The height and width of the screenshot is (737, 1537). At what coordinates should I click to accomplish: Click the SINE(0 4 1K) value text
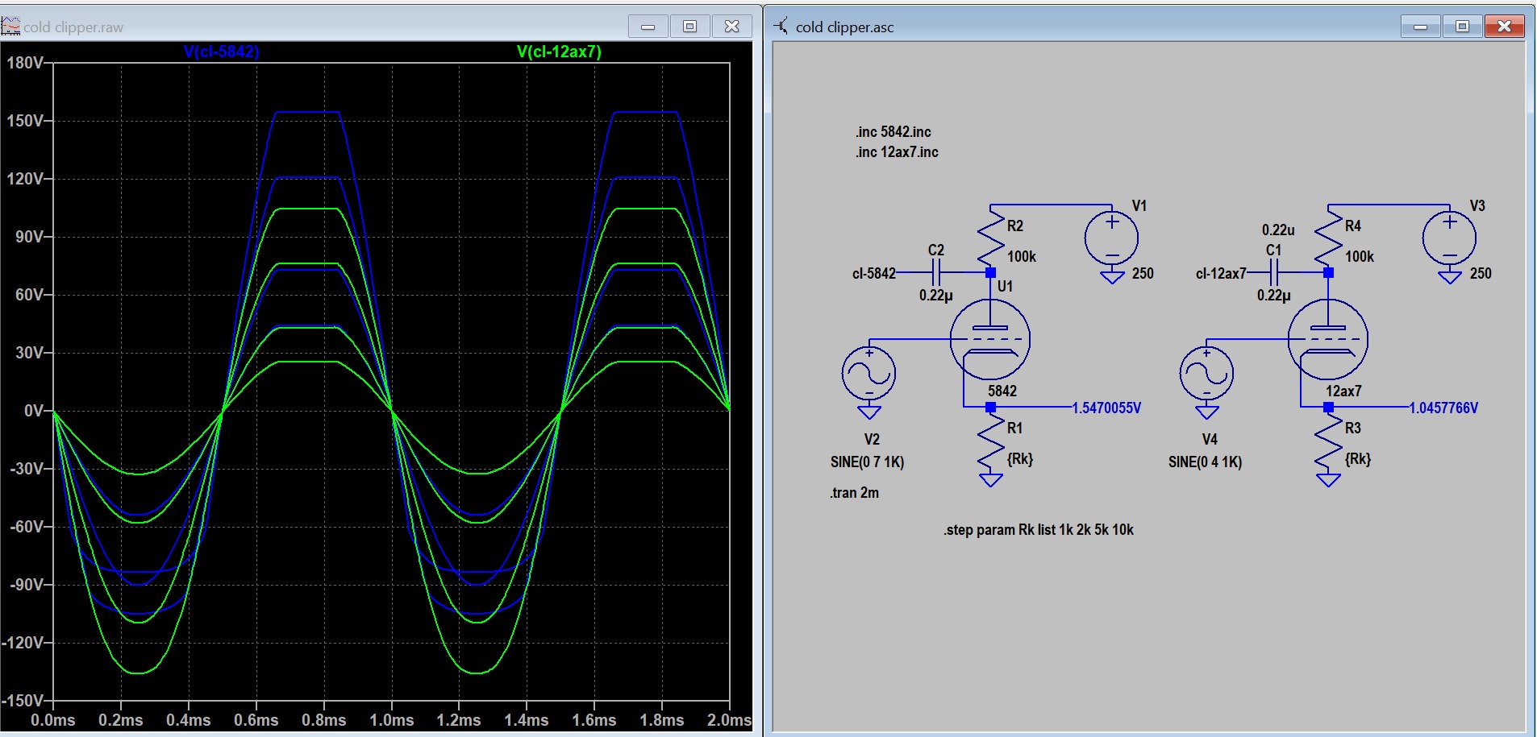[1206, 462]
